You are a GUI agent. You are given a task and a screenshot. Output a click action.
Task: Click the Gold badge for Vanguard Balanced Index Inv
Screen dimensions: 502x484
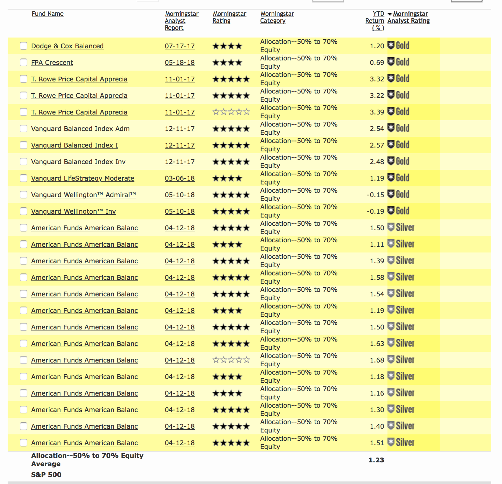[398, 161]
